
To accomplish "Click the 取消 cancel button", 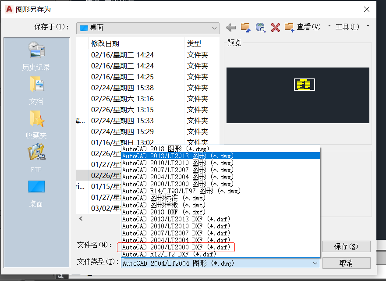I will (x=346, y=263).
